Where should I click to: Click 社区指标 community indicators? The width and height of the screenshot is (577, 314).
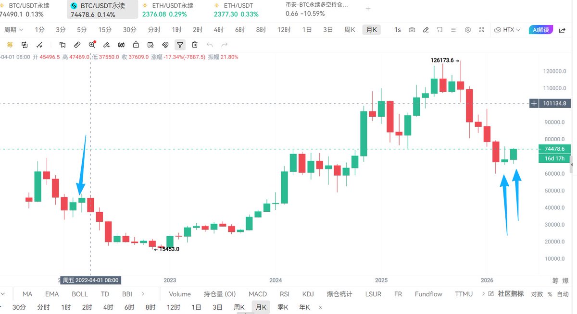(511, 294)
